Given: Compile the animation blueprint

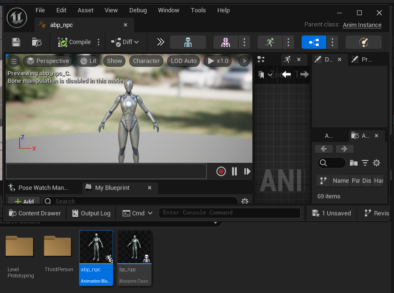Looking at the screenshot, I should pos(74,42).
